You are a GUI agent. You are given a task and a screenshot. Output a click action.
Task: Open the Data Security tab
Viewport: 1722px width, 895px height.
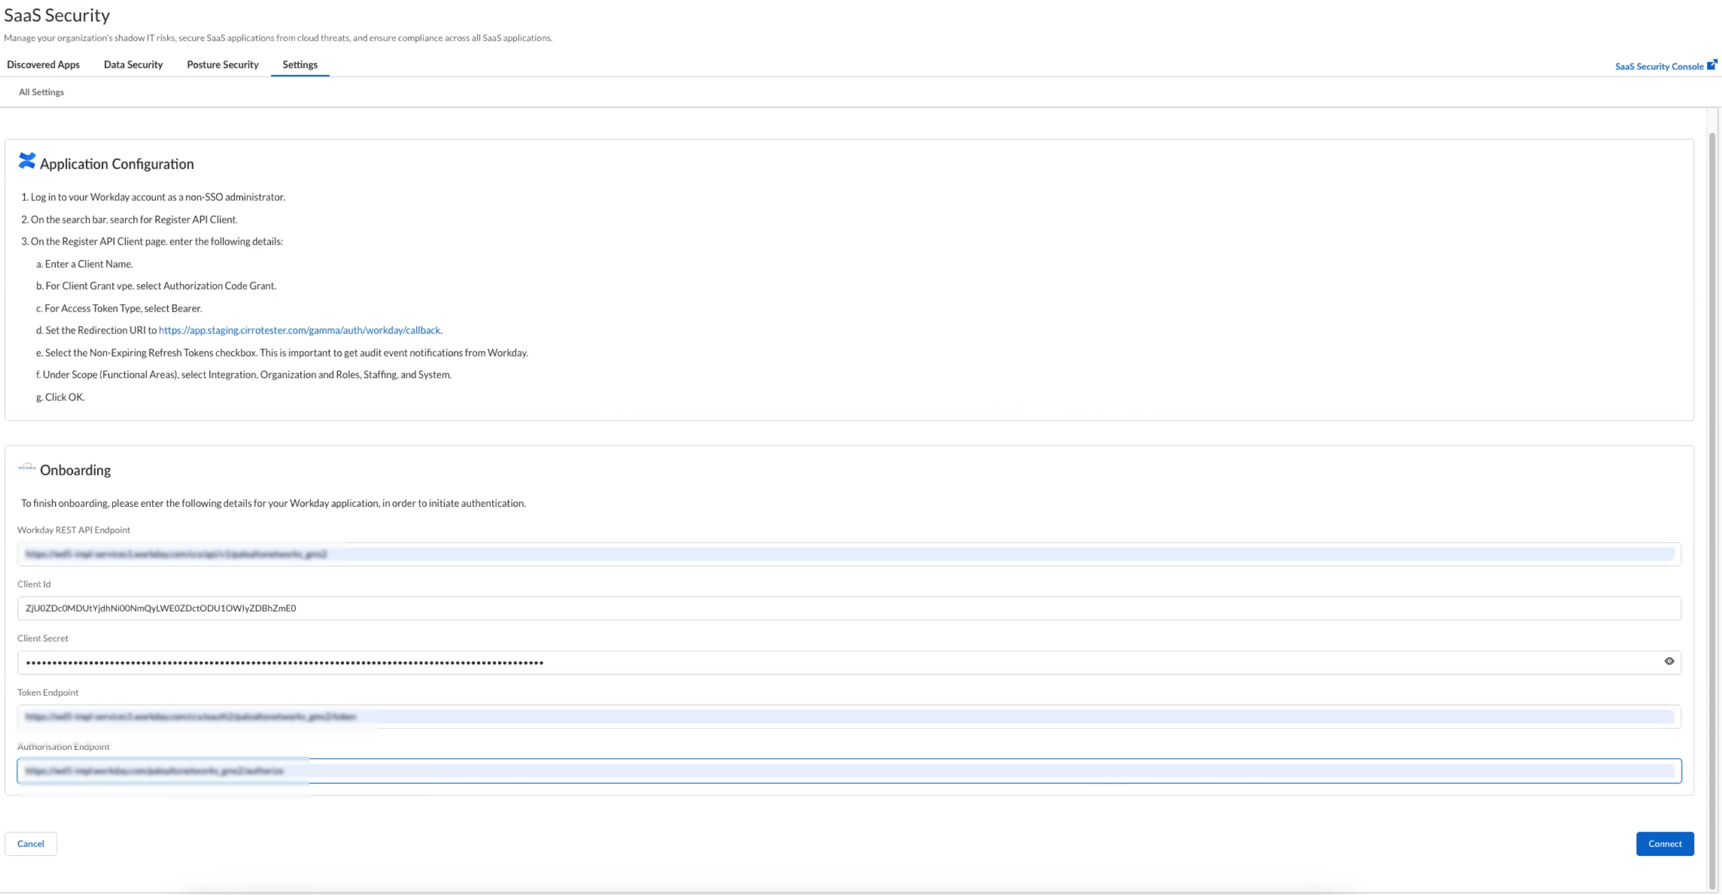click(x=133, y=65)
